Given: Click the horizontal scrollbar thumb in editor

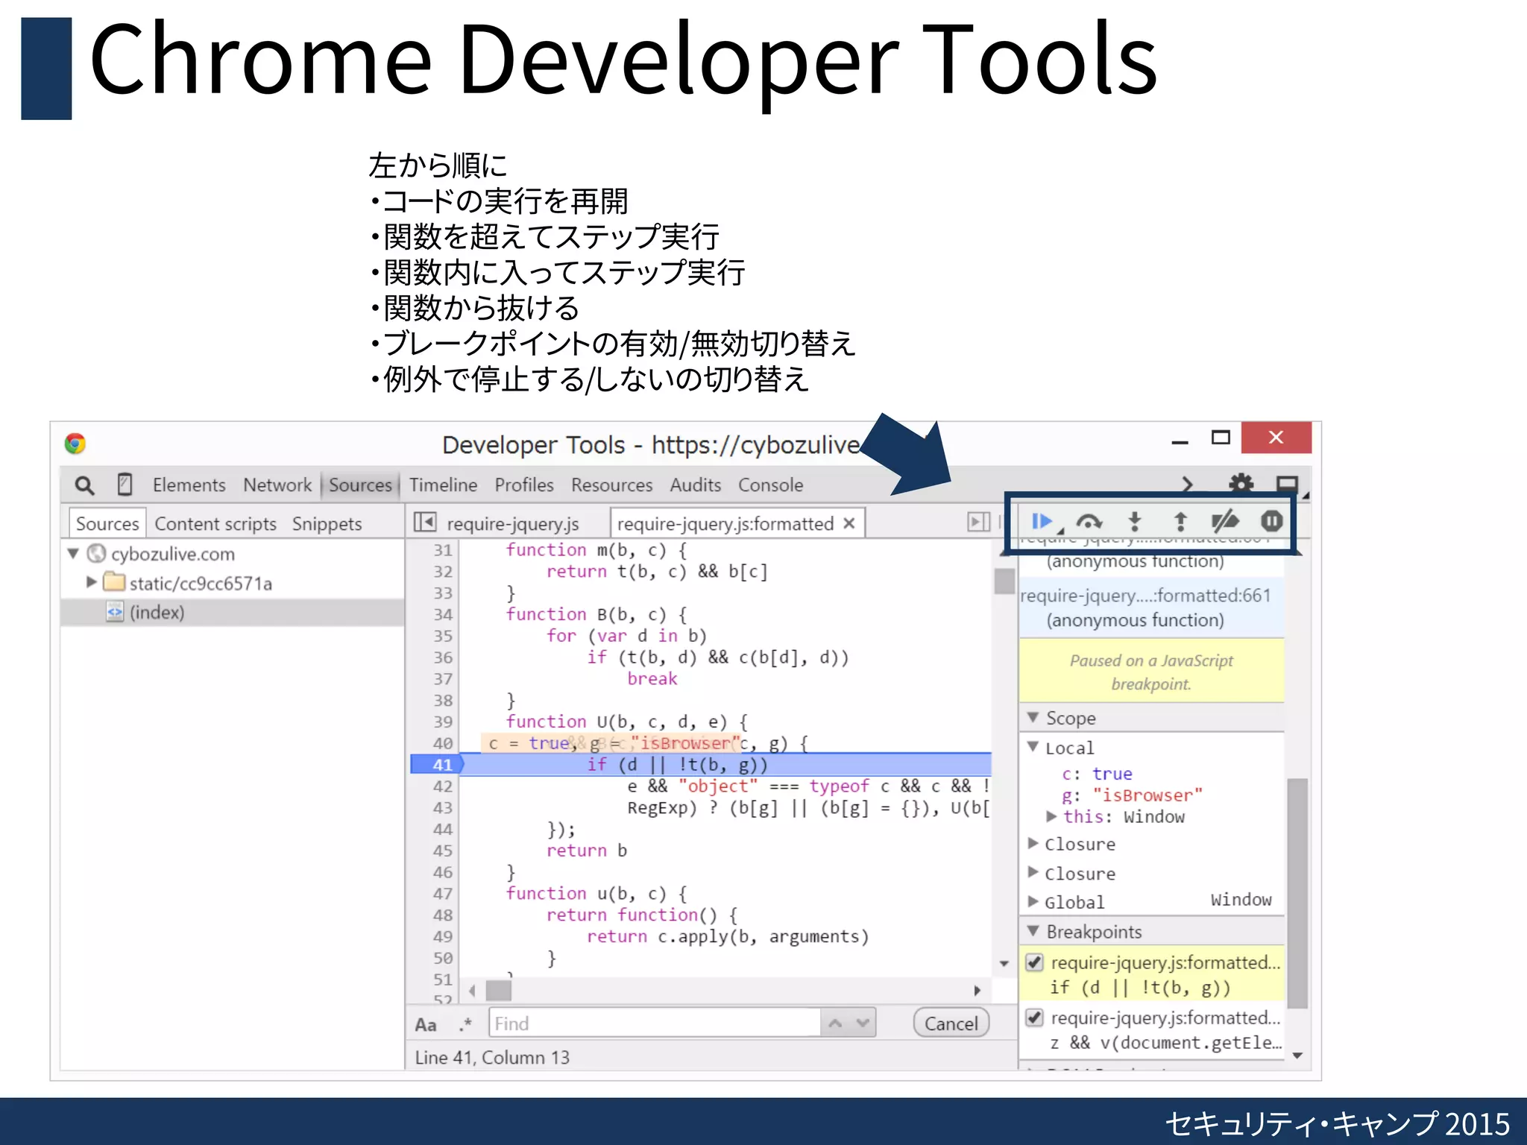Looking at the screenshot, I should (x=498, y=991).
